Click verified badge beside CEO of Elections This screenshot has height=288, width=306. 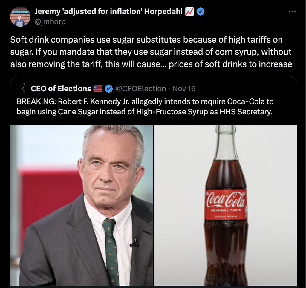pos(109,89)
